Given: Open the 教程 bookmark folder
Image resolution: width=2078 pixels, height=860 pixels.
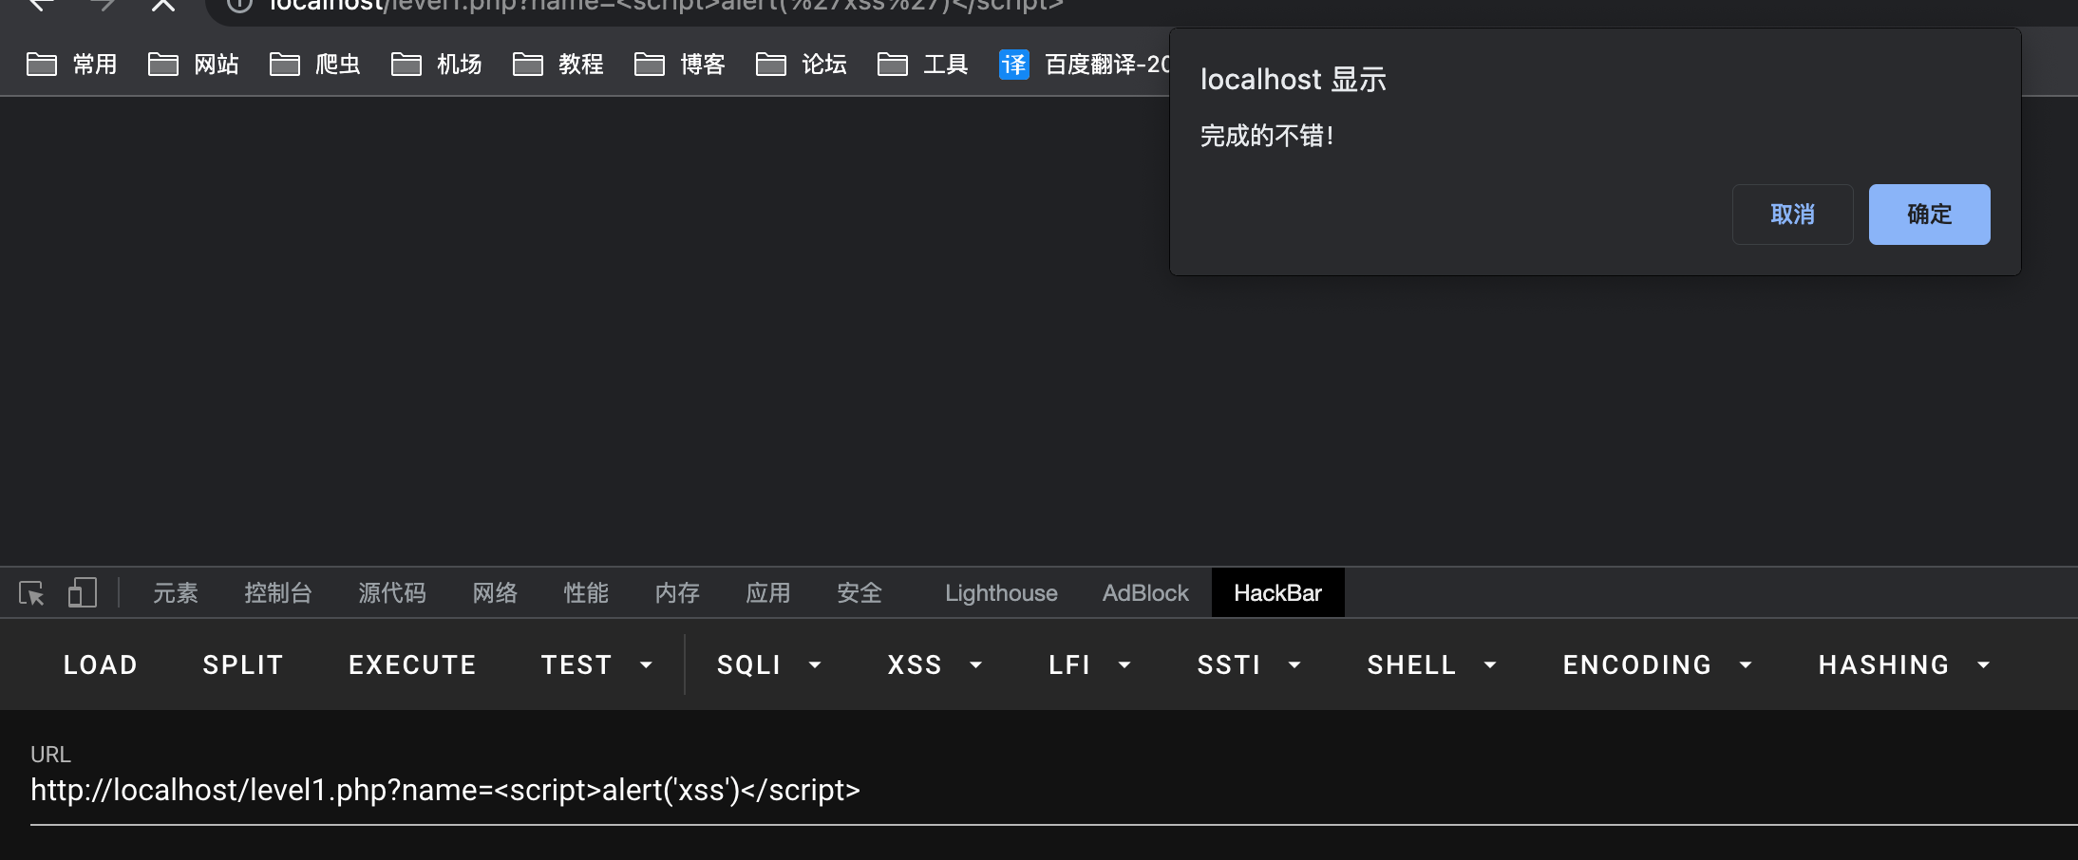Looking at the screenshot, I should click(x=558, y=65).
